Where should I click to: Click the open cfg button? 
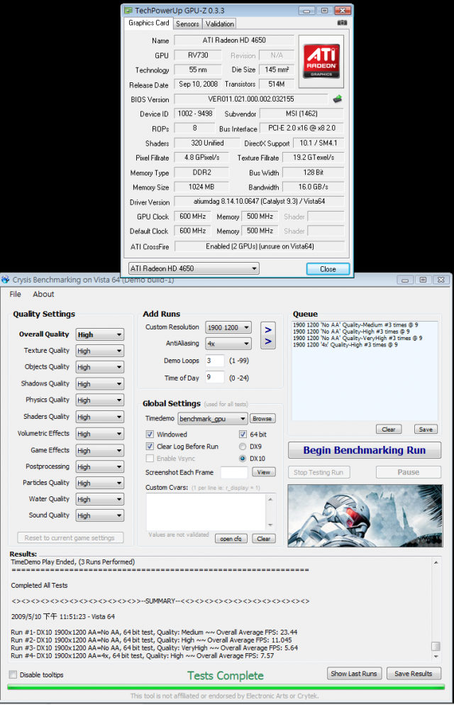tap(231, 539)
